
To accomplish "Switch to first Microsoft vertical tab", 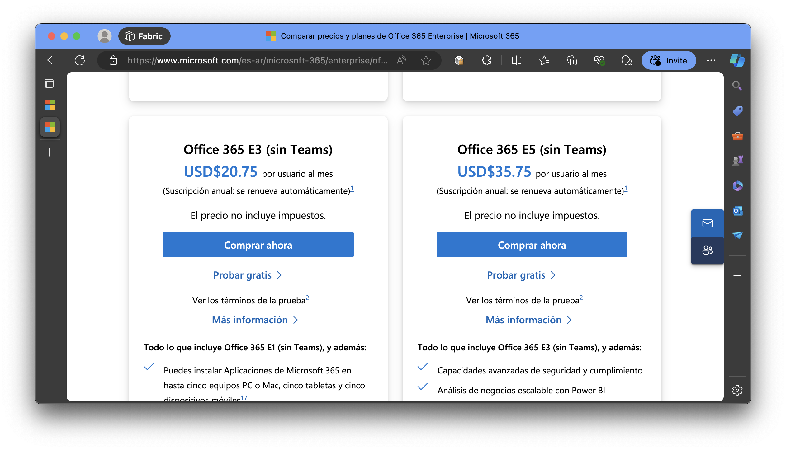I will tap(50, 105).
